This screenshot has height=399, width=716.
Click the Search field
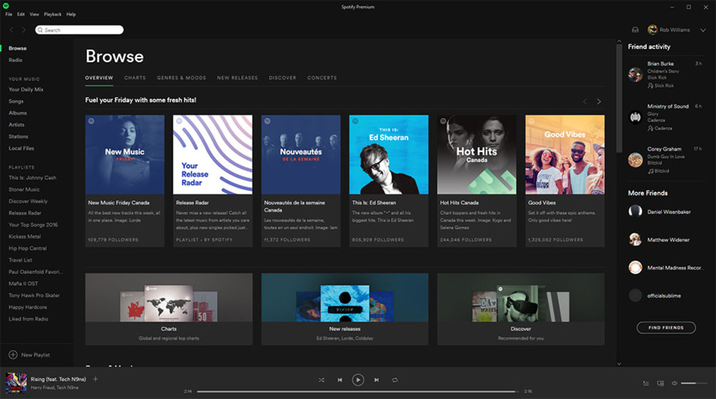80,30
